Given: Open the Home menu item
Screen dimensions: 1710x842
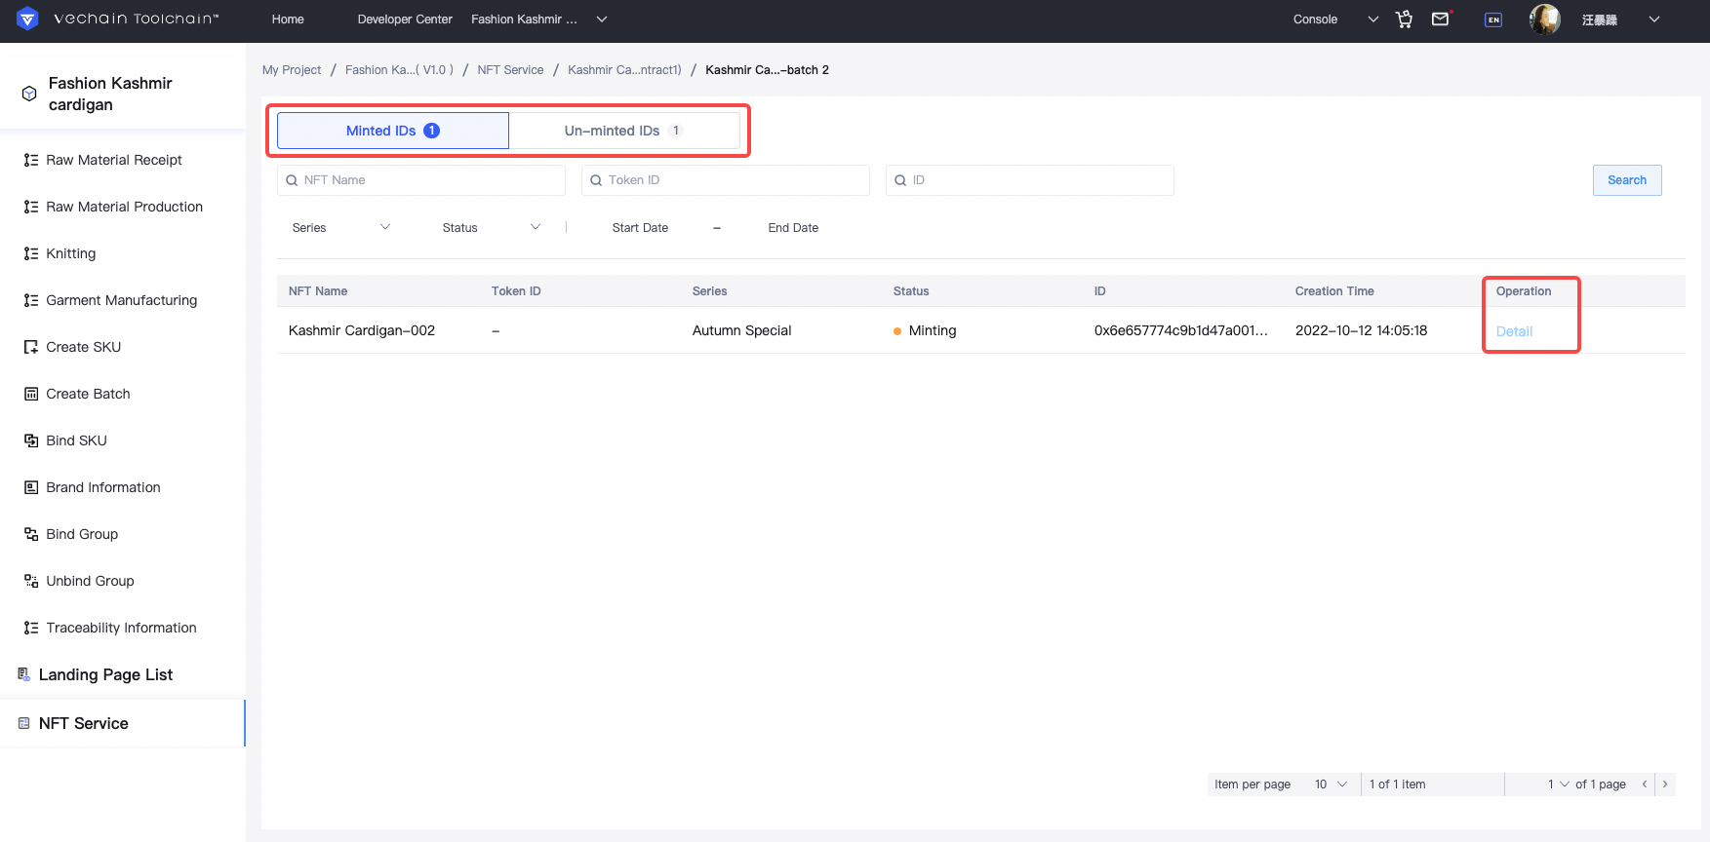Looking at the screenshot, I should coord(288,19).
